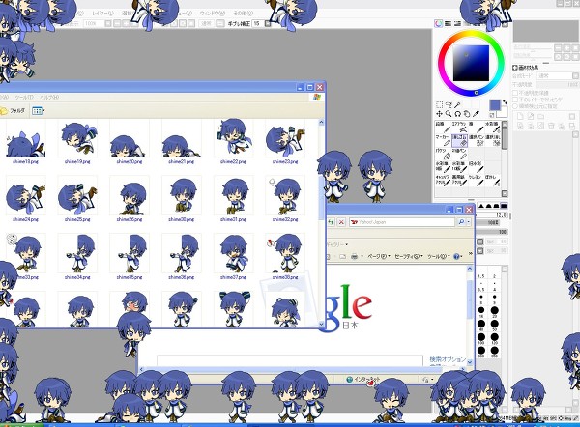Select the shime19.png thumbnail in Explorer
Image resolution: width=580 pixels, height=427 pixels.
(77, 142)
